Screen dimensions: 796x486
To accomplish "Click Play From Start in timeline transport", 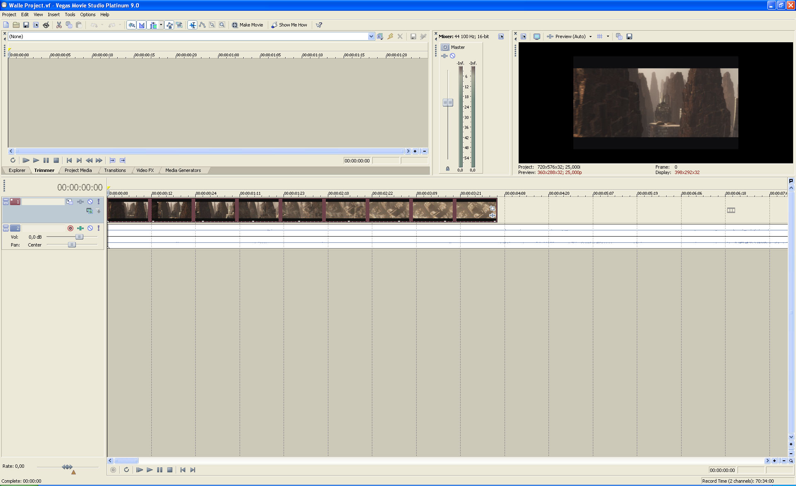I will click(140, 470).
